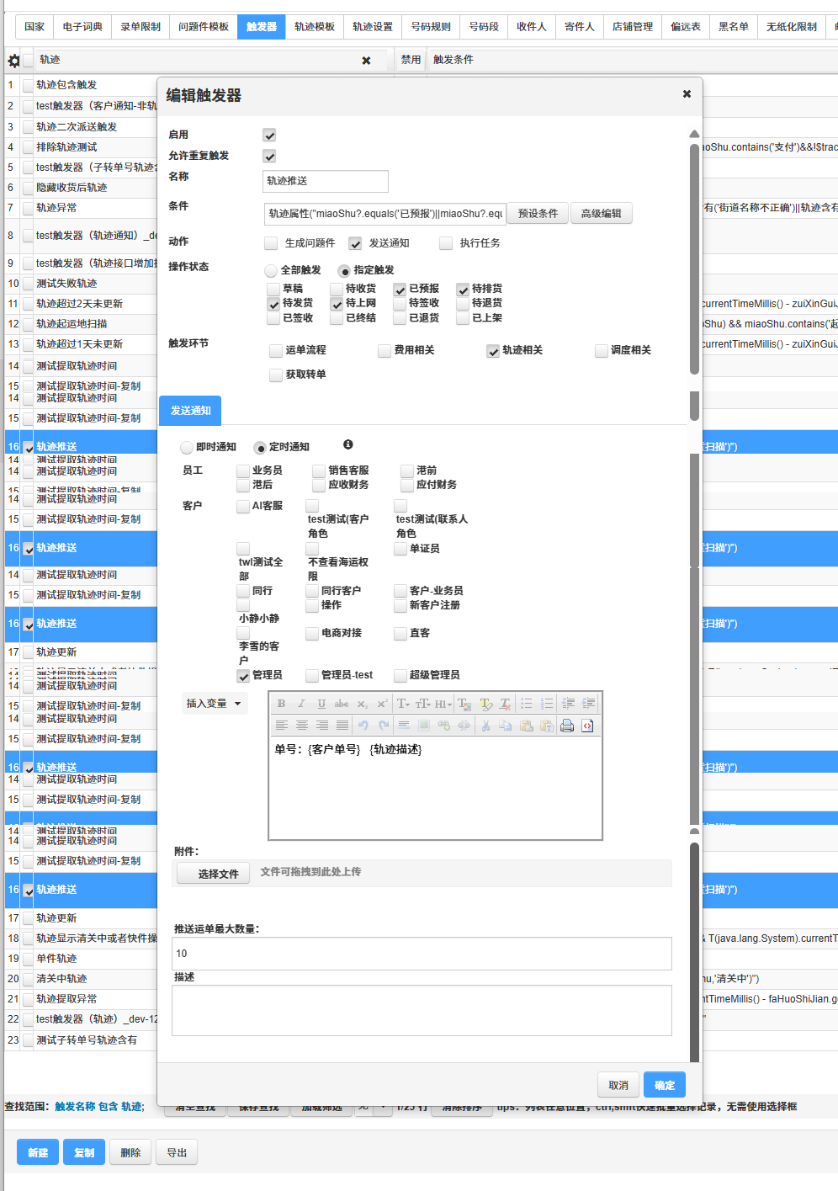Click the print icon in the editor toolbar

pos(567,726)
